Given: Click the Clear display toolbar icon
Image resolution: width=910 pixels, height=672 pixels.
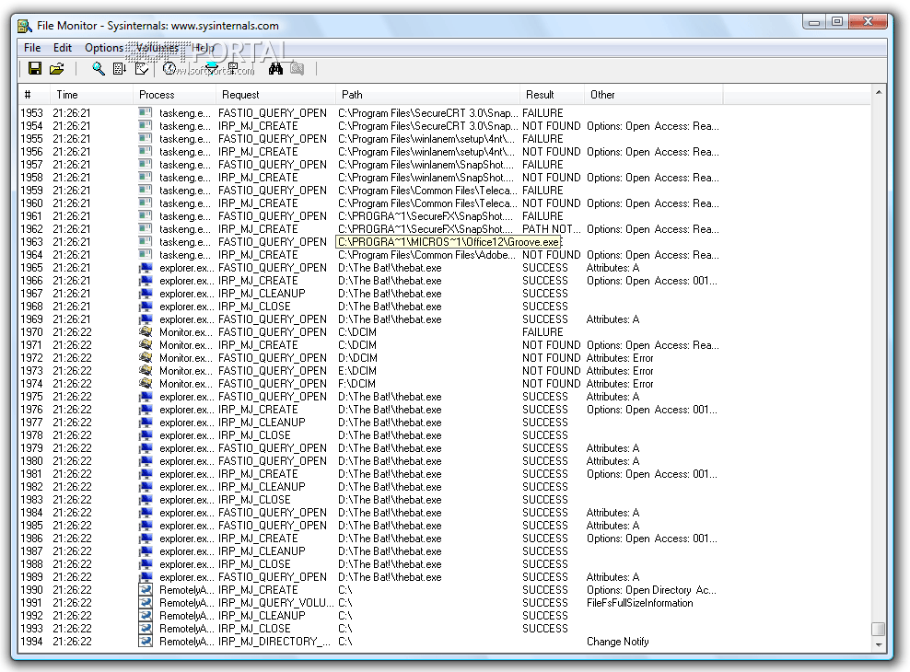Looking at the screenshot, I should [x=142, y=69].
